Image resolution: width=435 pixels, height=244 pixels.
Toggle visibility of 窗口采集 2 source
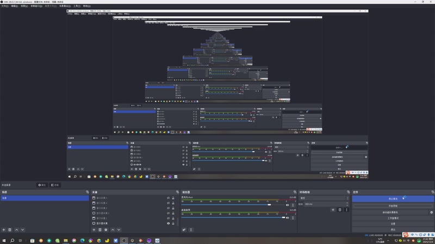(169, 219)
